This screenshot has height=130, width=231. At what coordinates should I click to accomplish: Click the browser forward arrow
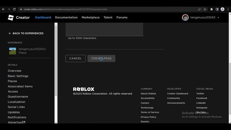(x=9, y=9)
